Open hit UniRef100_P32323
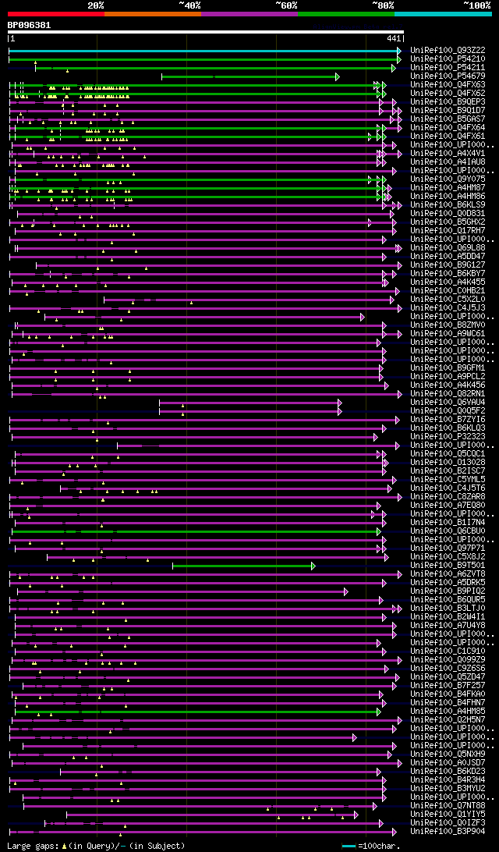 click(x=448, y=436)
